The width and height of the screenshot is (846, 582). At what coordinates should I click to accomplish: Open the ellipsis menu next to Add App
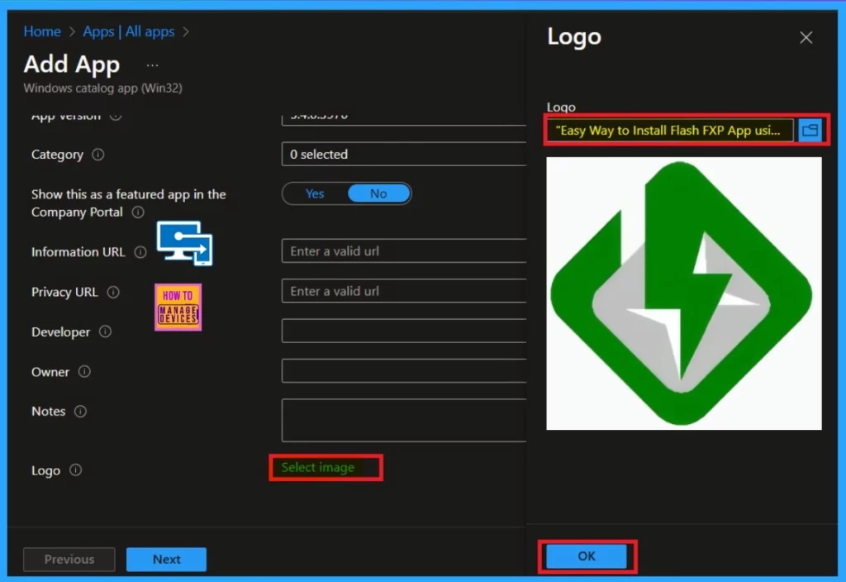(153, 65)
